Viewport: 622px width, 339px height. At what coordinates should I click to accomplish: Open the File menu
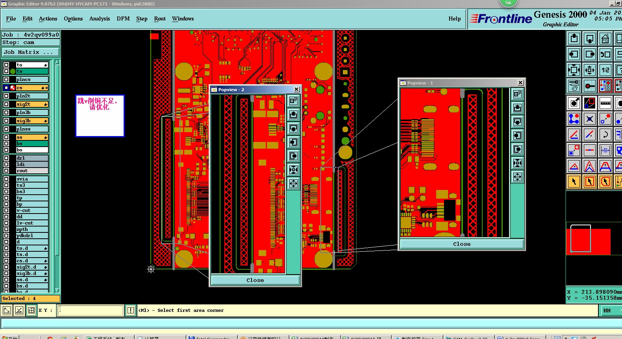[x=11, y=18]
